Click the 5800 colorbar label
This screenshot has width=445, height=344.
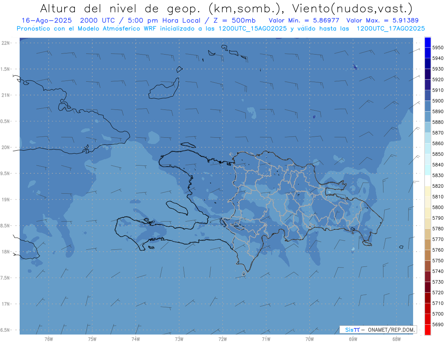pos(438,207)
